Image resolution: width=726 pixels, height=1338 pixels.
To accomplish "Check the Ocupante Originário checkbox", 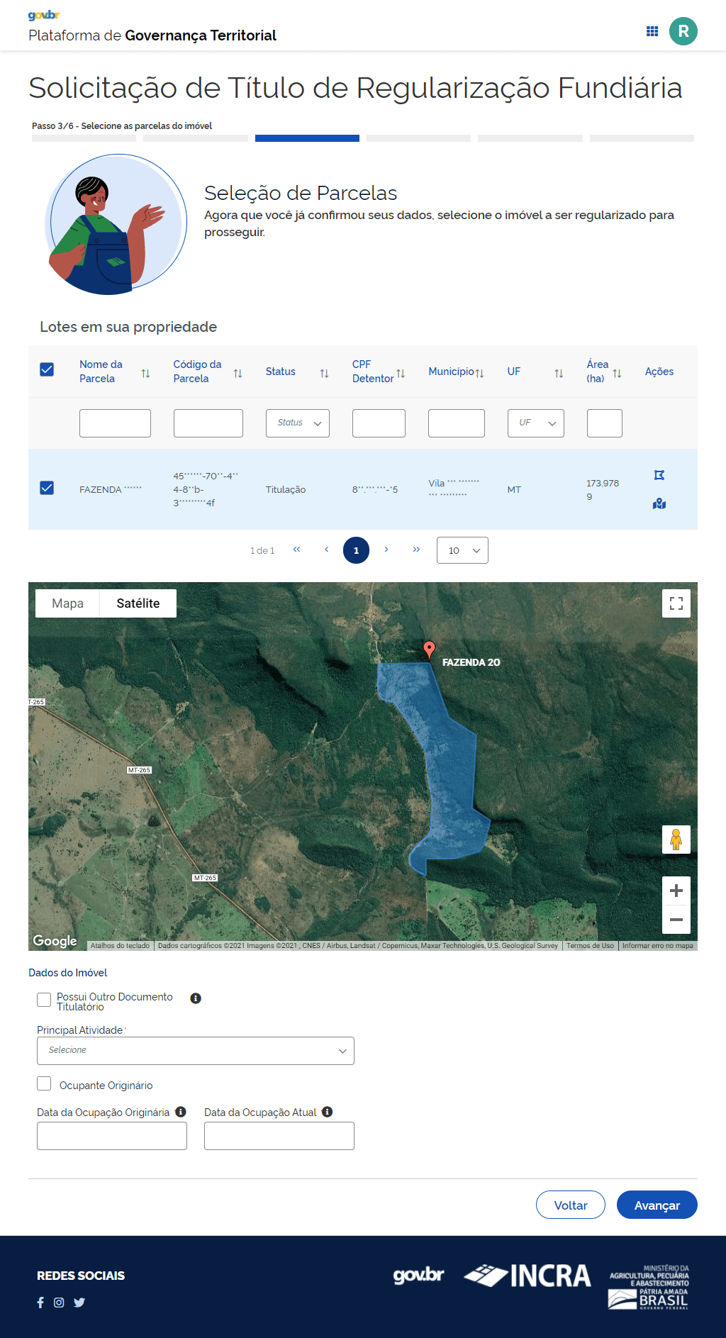I will click(x=44, y=1084).
